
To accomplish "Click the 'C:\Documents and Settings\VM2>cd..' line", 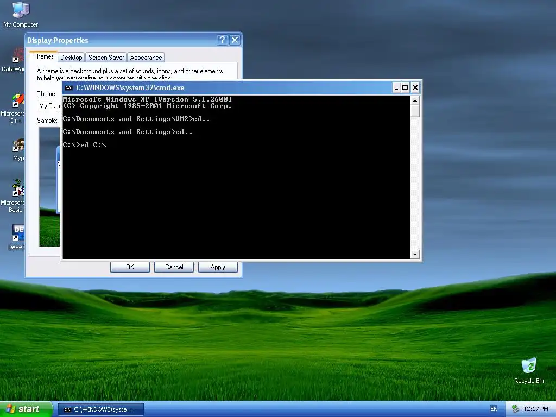I will [136, 119].
